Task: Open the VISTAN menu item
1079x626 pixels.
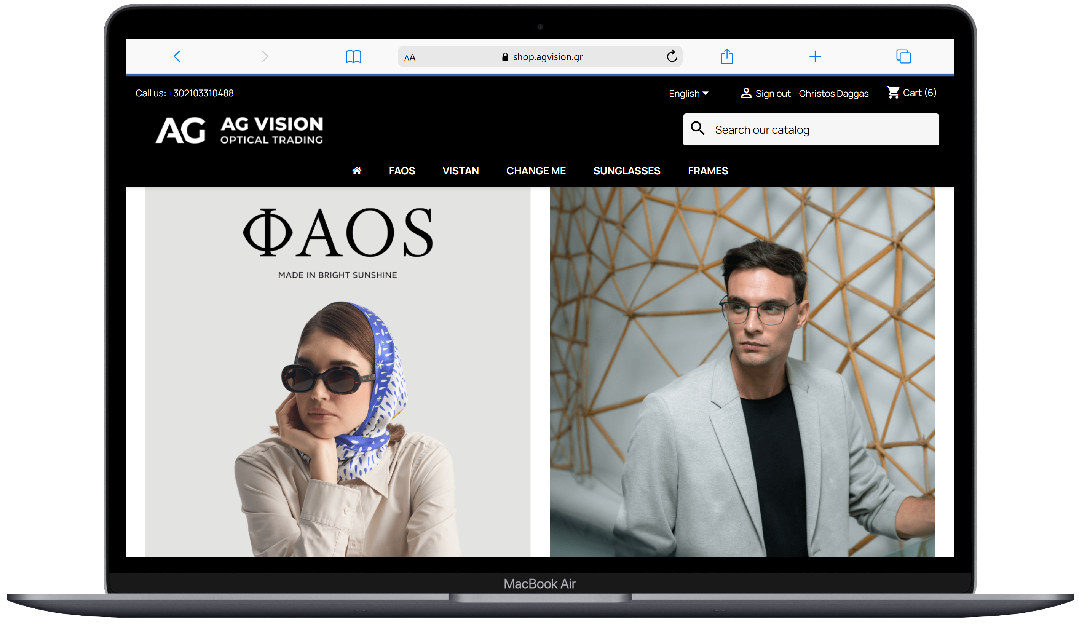Action: tap(460, 171)
